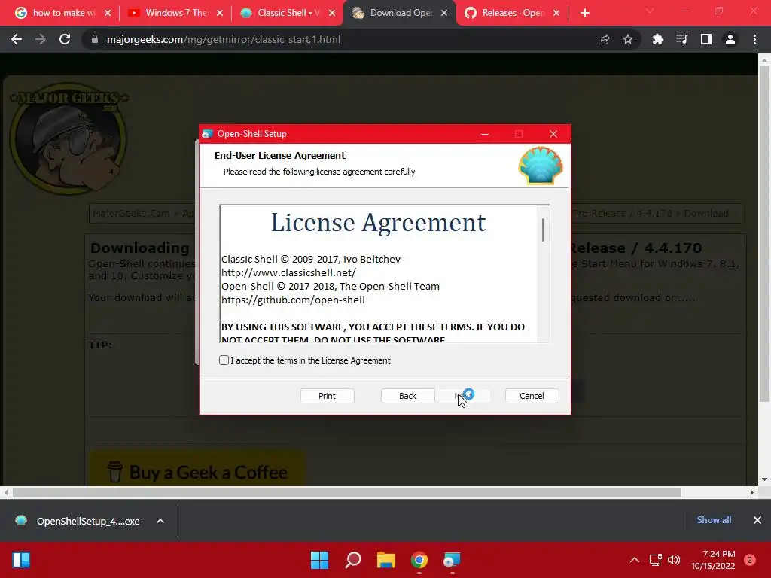Screen dimensions: 771x578
Task: Go back to previous page
Action: click(17, 39)
